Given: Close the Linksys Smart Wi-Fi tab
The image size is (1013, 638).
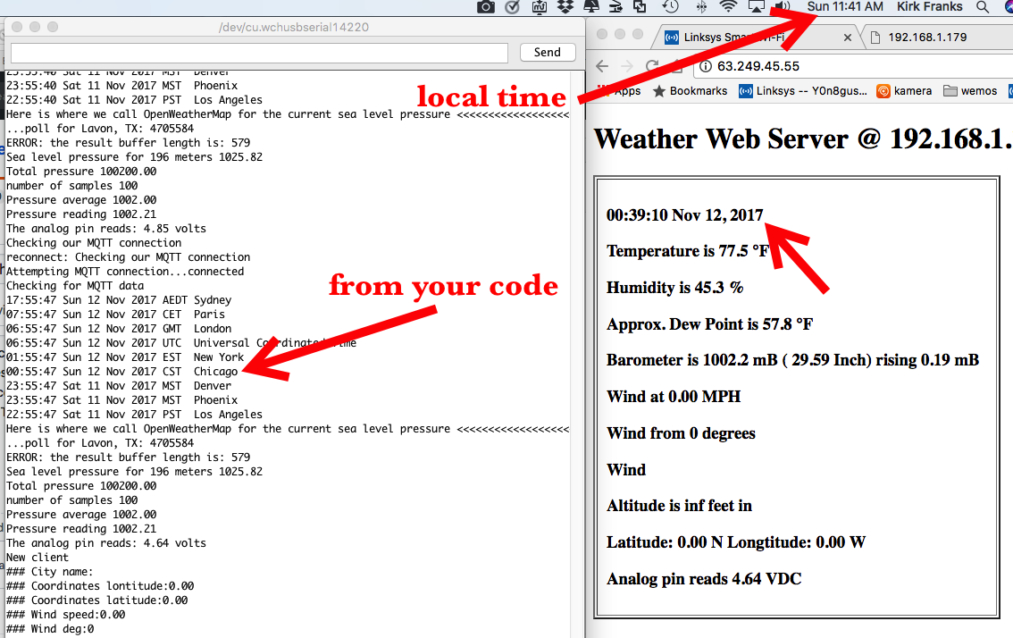Looking at the screenshot, I should tap(848, 38).
